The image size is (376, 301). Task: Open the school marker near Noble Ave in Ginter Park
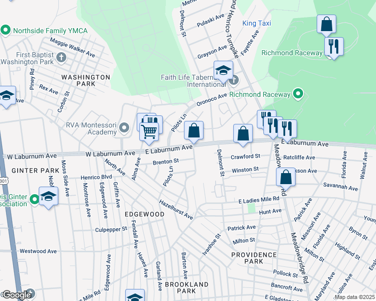click(x=48, y=197)
